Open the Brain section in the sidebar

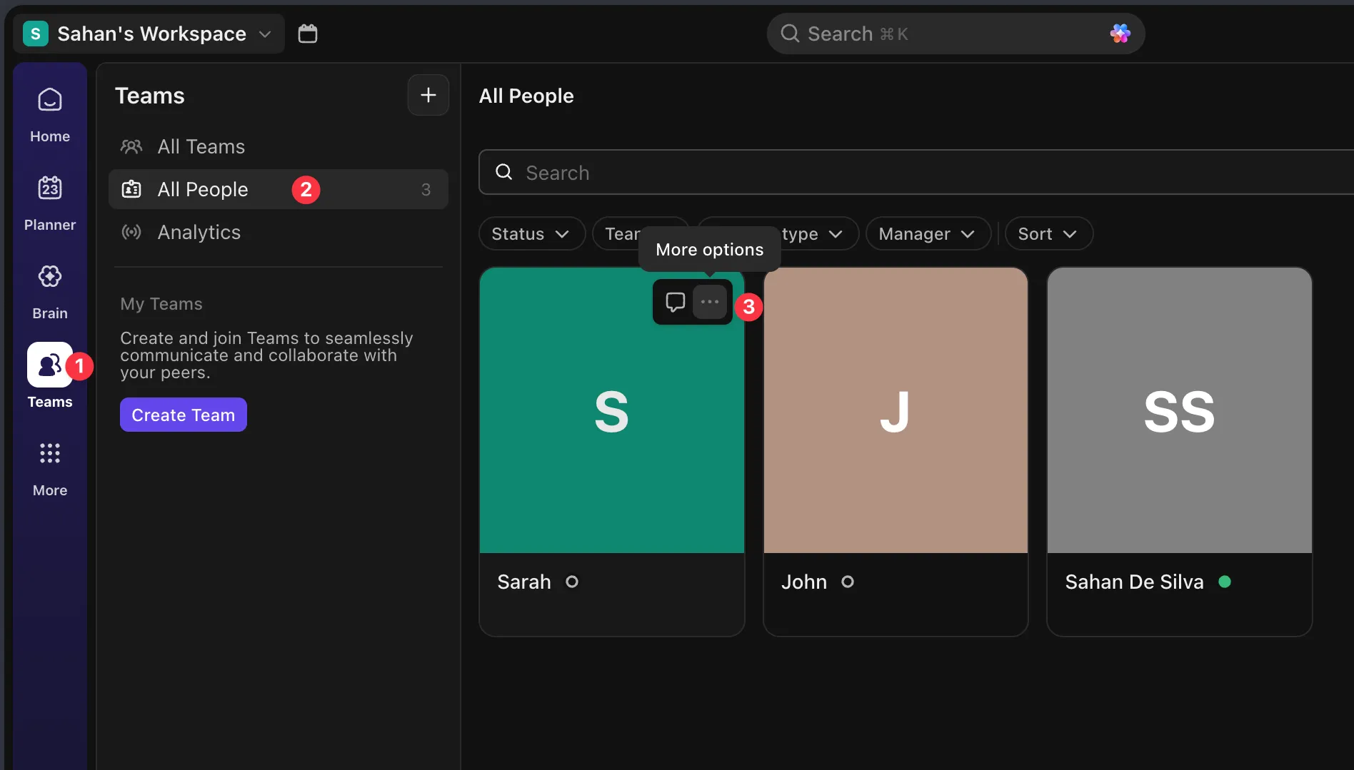49,289
